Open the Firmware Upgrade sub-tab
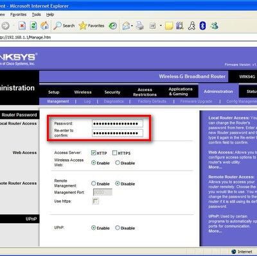Image resolution: width=257 pixels, height=256 pixels. tap(196, 101)
